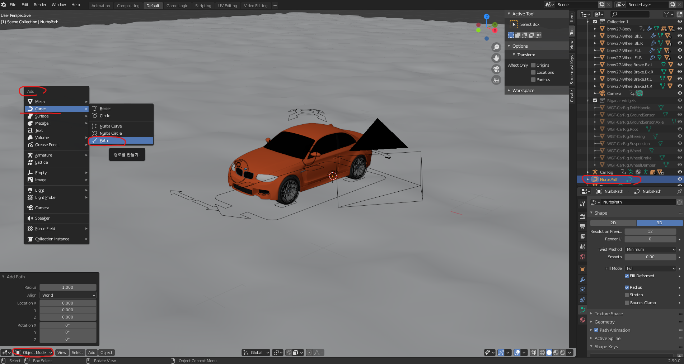Enable the Bounds Clamp checkbox
The height and width of the screenshot is (364, 684).
(627, 303)
